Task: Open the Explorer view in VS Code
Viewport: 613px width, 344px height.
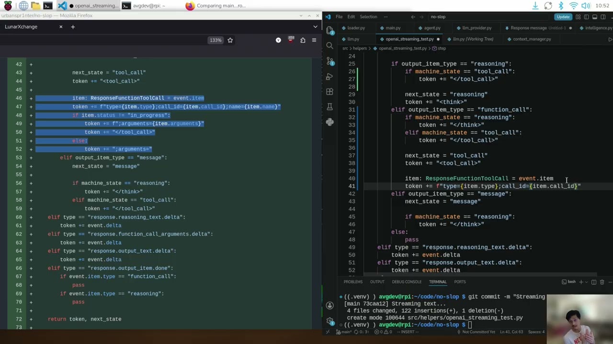Action: click(x=329, y=31)
